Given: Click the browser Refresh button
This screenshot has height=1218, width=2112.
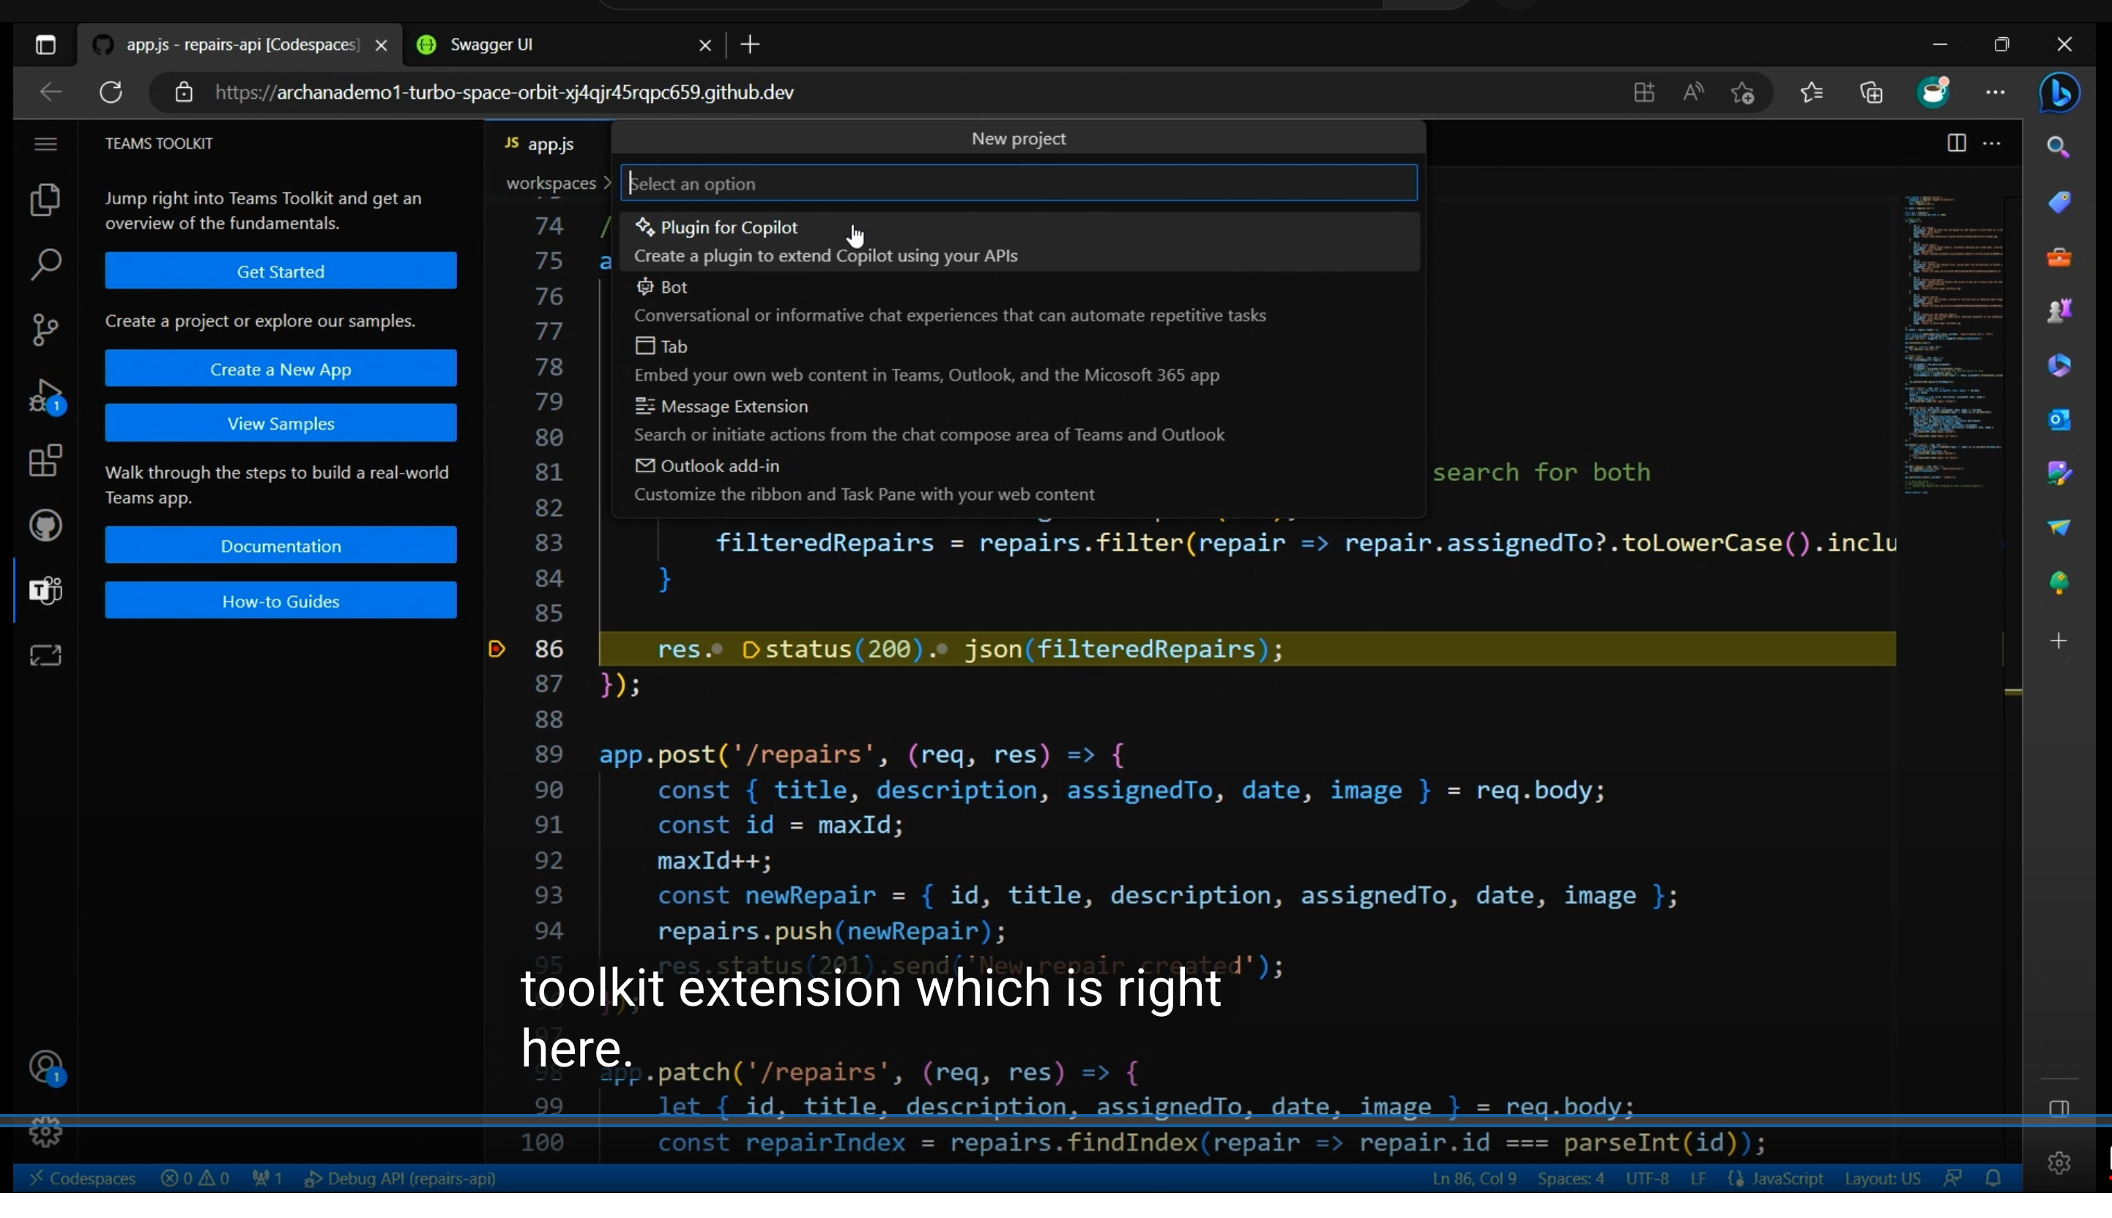Looking at the screenshot, I should pyautogui.click(x=111, y=92).
